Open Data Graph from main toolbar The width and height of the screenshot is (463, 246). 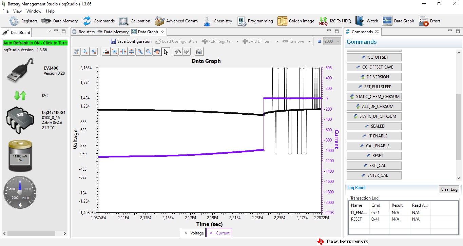(x=398, y=21)
